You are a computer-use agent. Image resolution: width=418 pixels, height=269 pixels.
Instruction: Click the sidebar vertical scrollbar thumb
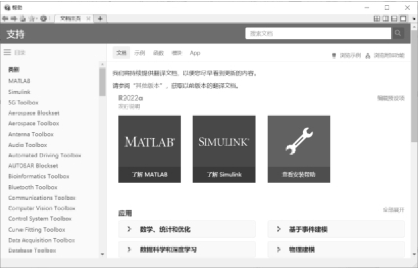pyautogui.click(x=102, y=82)
